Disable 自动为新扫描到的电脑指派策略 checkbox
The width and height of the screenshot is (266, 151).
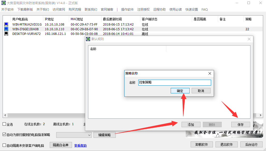tap(4, 135)
